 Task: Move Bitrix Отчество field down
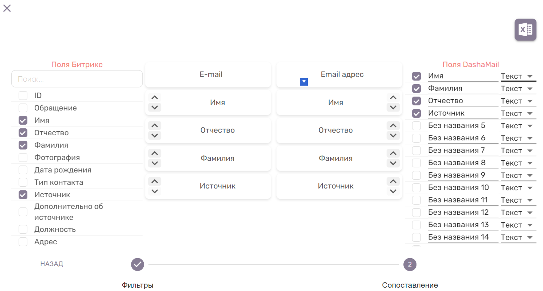tap(155, 135)
